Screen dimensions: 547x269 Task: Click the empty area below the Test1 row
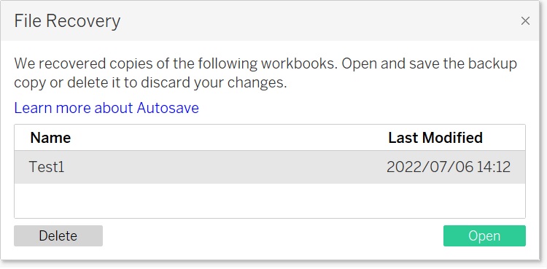[270, 200]
